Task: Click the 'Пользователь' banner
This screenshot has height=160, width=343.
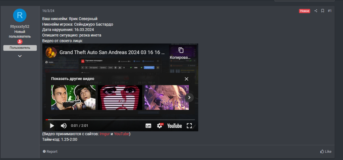Action: pos(20,48)
